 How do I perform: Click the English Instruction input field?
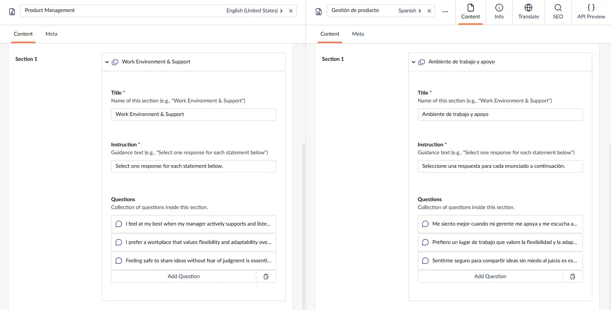194,166
